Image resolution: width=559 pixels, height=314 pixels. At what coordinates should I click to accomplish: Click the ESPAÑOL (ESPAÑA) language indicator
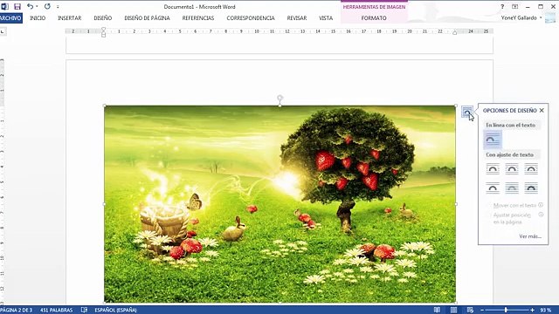(115, 311)
